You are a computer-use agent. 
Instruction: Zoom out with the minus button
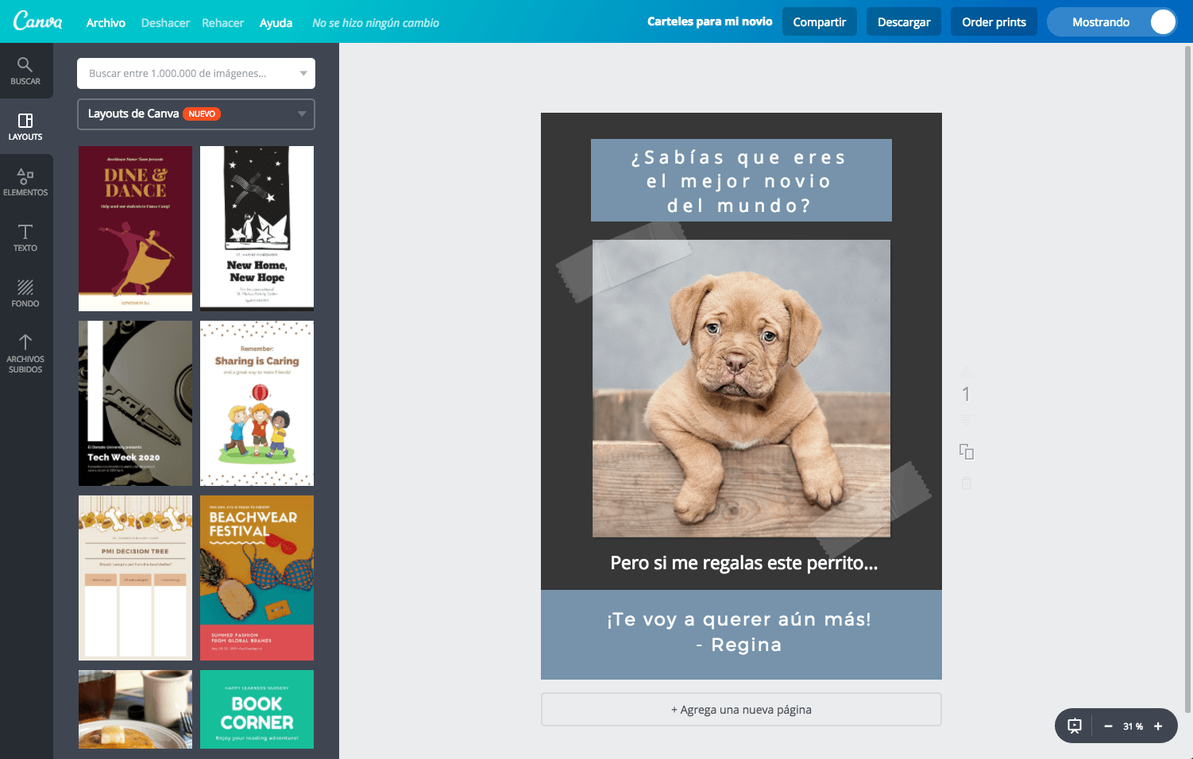click(x=1108, y=726)
